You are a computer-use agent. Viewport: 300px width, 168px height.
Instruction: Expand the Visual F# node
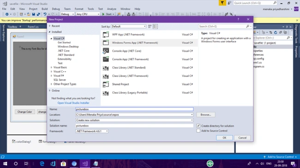51,76
